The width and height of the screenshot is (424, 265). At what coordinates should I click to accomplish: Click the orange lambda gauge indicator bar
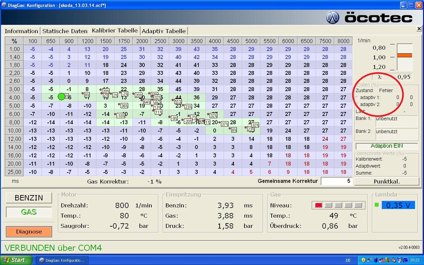pyautogui.click(x=404, y=55)
